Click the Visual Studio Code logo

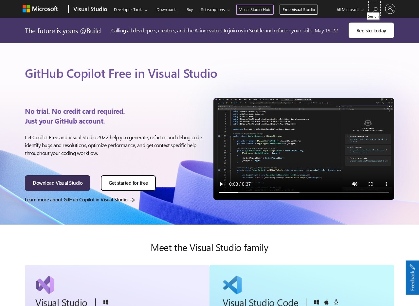232,285
